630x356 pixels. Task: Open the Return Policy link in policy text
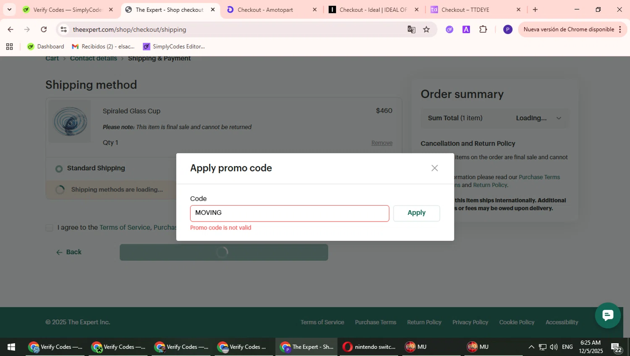(x=490, y=185)
